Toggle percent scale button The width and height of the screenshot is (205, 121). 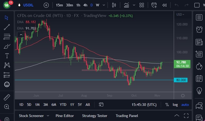click(167, 105)
